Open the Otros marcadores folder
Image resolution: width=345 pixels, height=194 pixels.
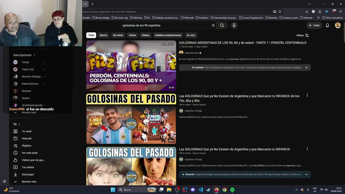tap(333, 18)
